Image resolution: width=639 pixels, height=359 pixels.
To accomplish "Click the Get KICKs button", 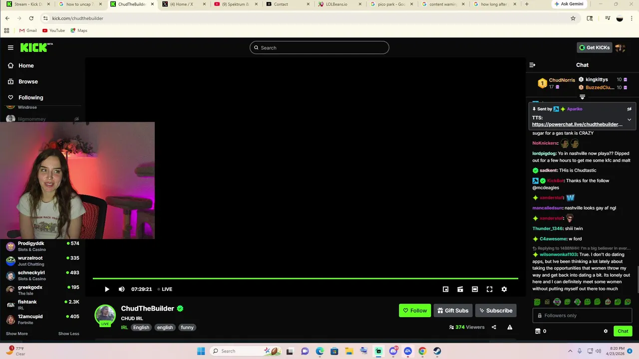I will click(595, 48).
